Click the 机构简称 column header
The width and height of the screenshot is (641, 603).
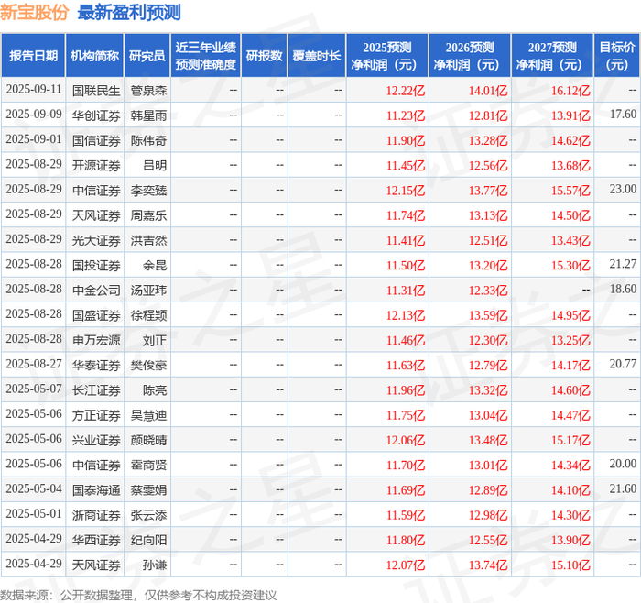click(x=95, y=56)
